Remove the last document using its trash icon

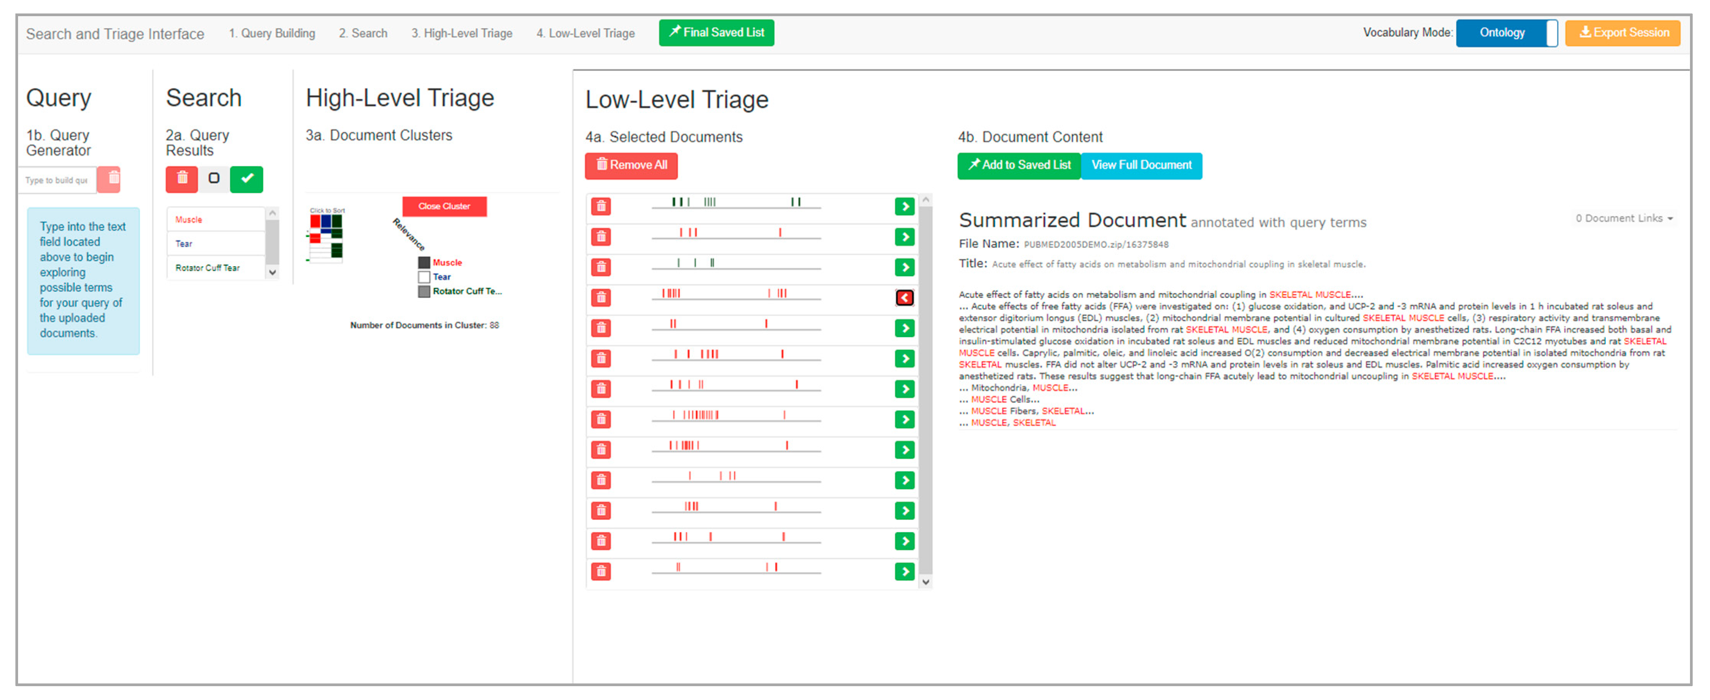pyautogui.click(x=601, y=571)
